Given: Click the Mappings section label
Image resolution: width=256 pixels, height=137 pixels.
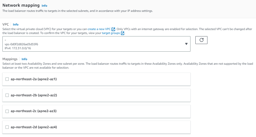Looking at the screenshot, I should (x=10, y=59).
